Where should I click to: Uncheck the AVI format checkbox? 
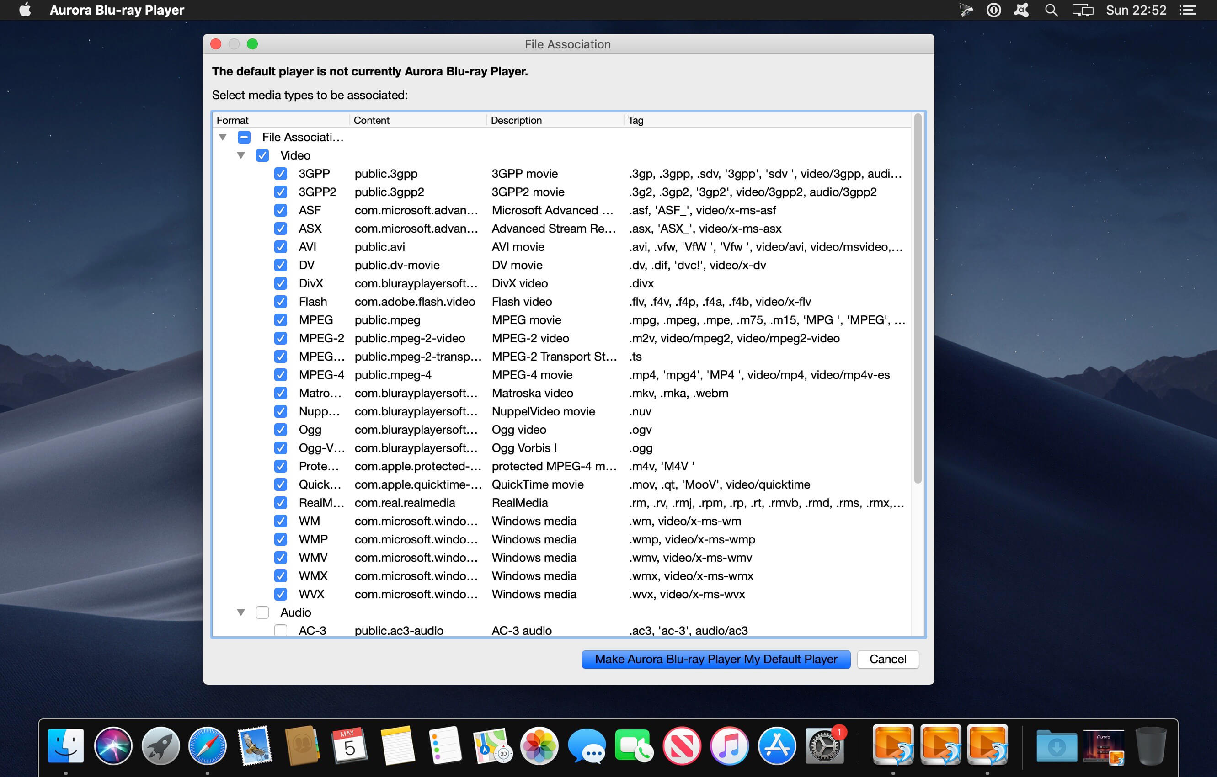click(281, 247)
